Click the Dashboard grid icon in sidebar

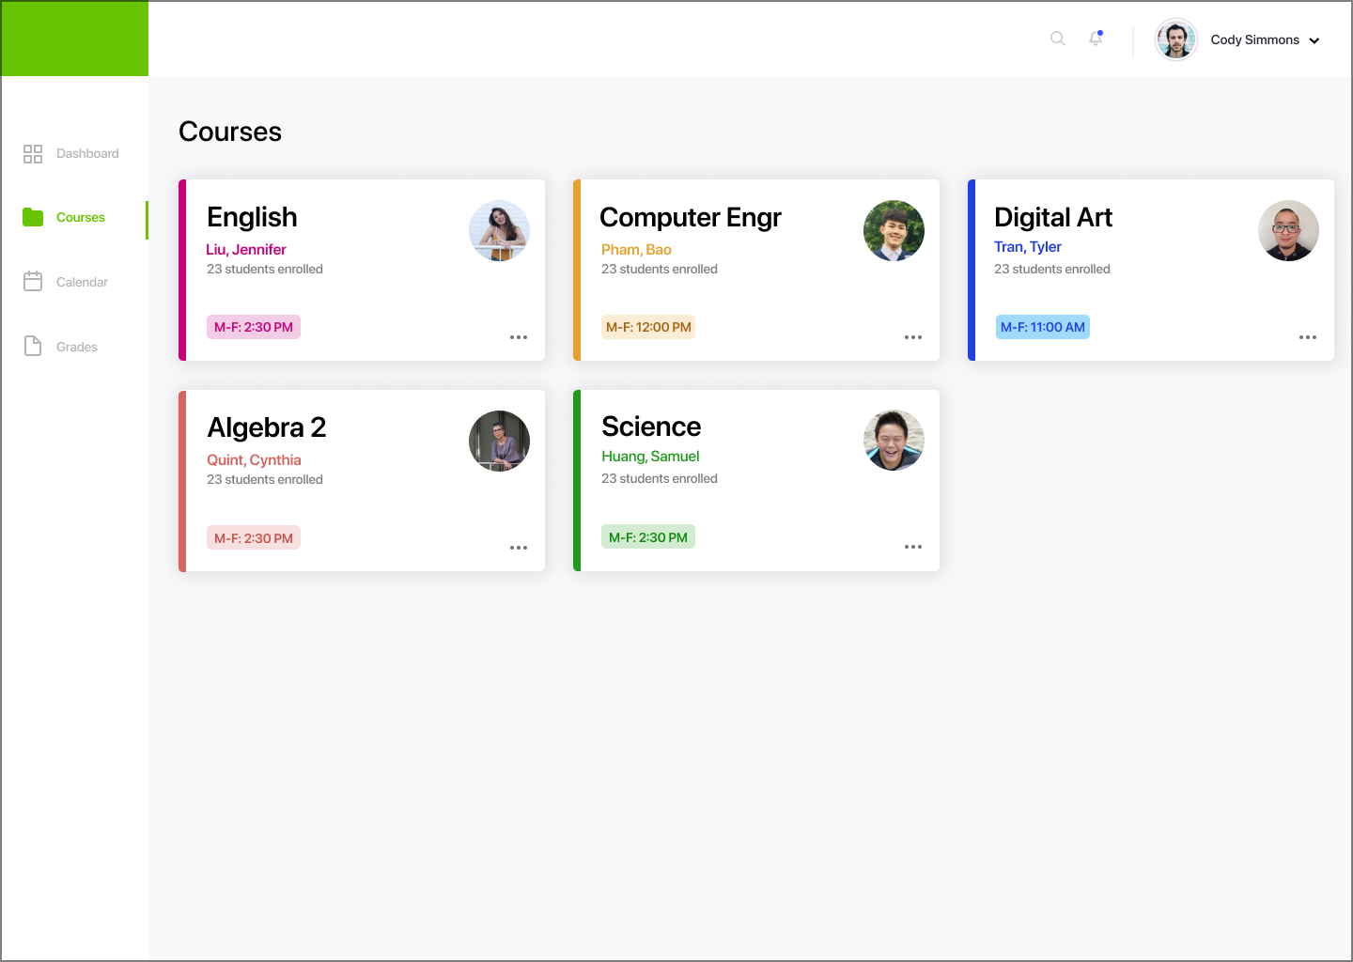(x=33, y=154)
